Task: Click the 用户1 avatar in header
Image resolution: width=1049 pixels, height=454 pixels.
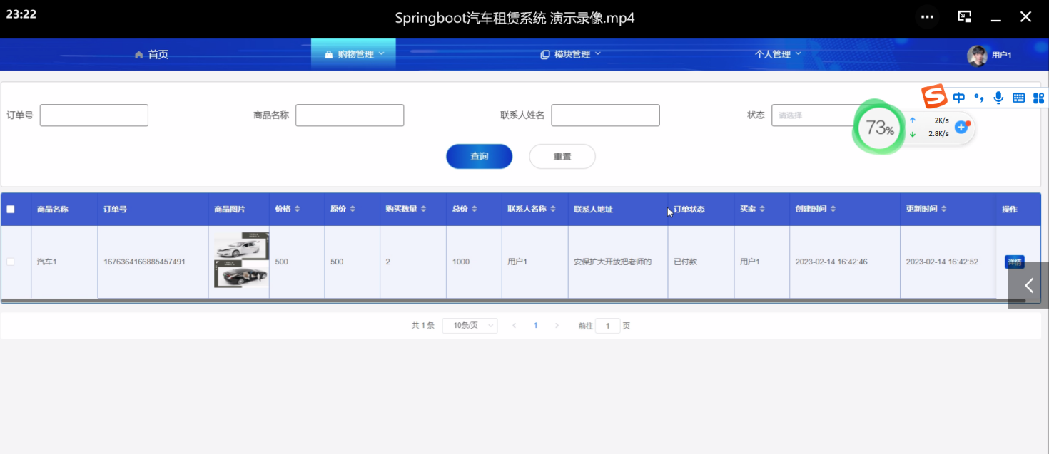Action: pyautogui.click(x=977, y=55)
